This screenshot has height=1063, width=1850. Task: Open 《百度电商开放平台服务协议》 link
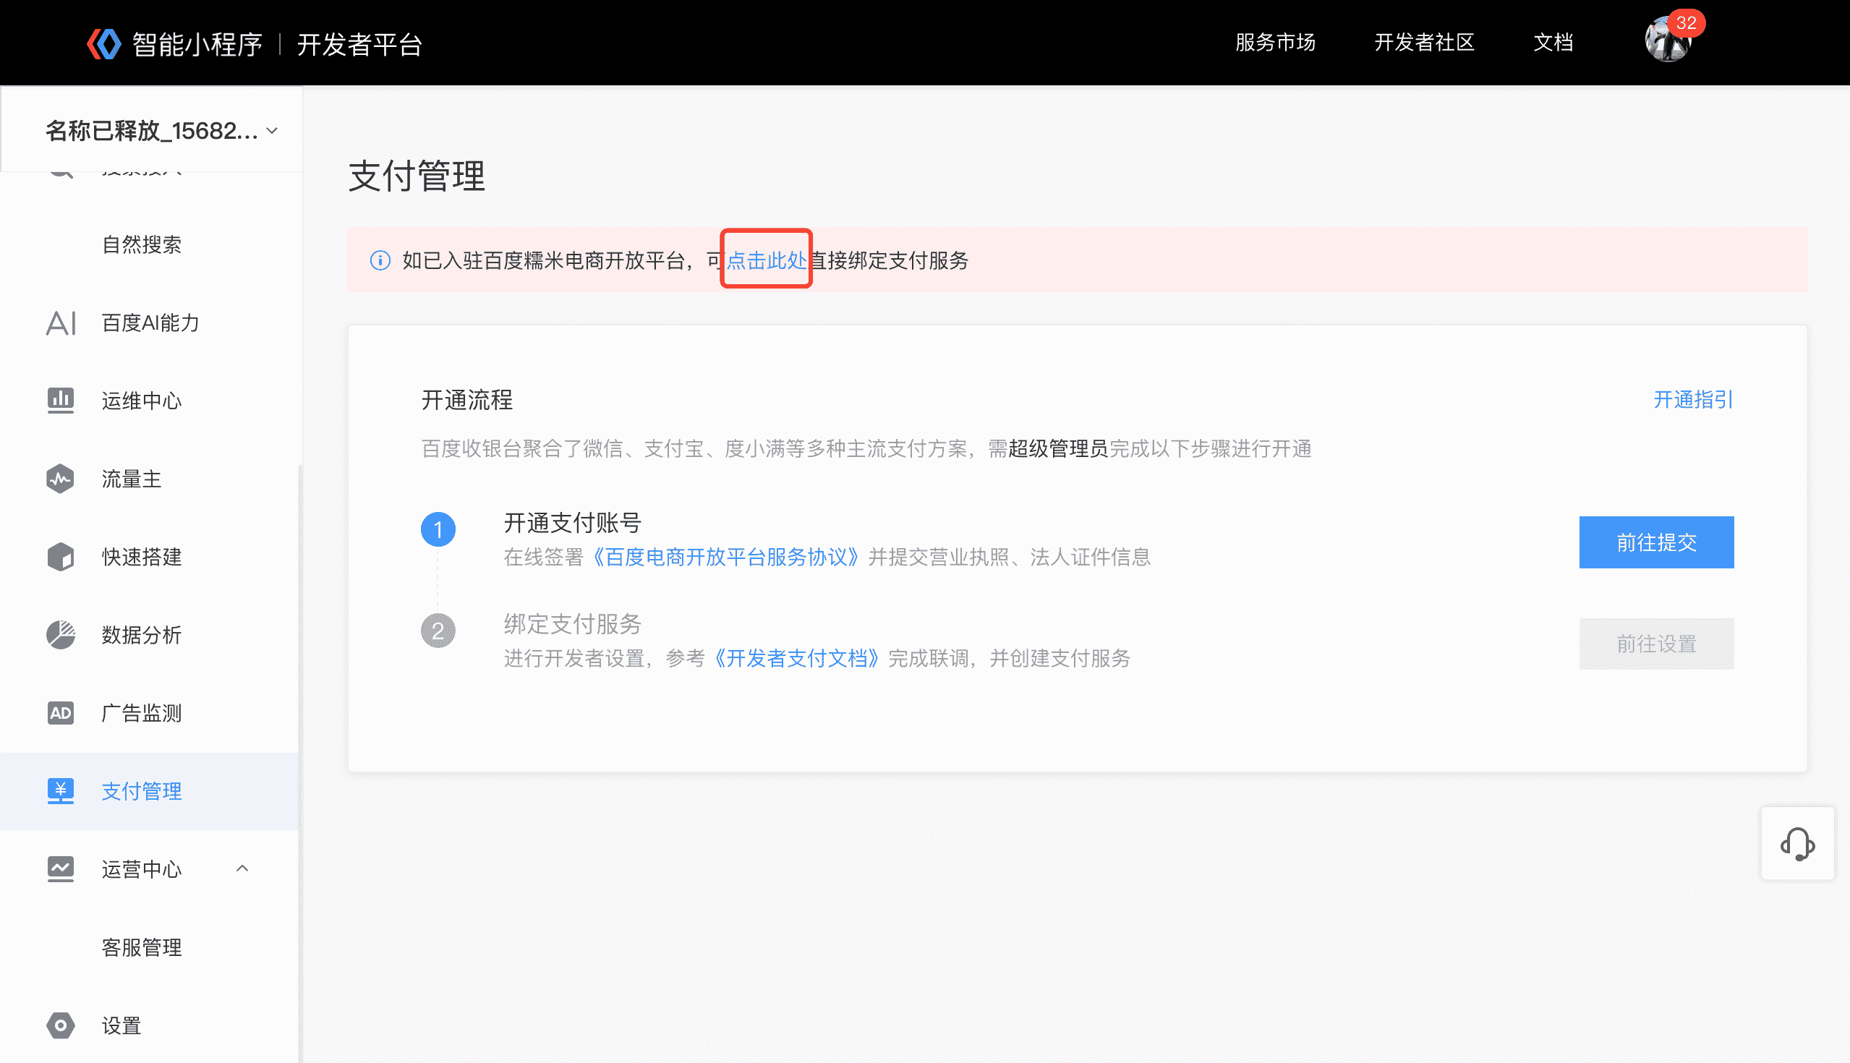click(x=725, y=557)
